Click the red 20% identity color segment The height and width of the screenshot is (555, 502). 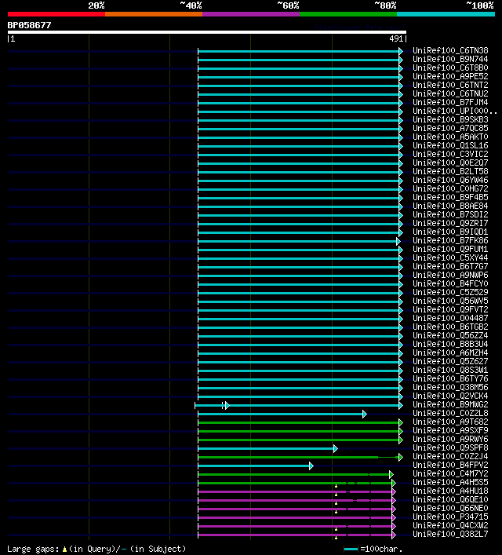56,14
